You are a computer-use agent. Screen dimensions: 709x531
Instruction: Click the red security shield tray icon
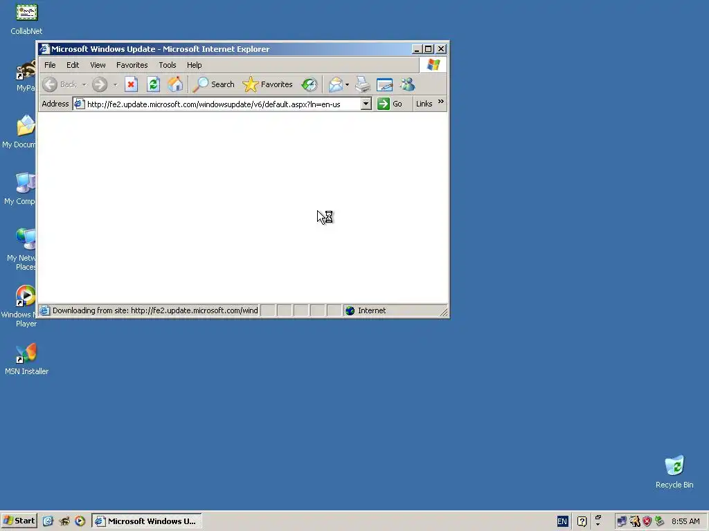(x=647, y=521)
